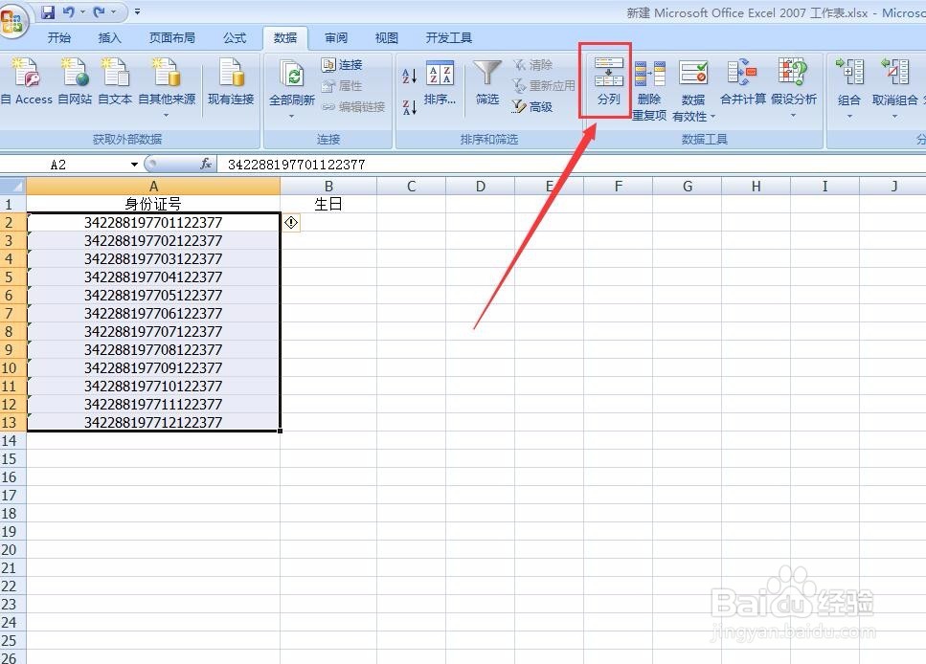Viewport: 926px width, 664px height.
Task: Open the Name Box dropdown arrow
Action: pos(134,165)
